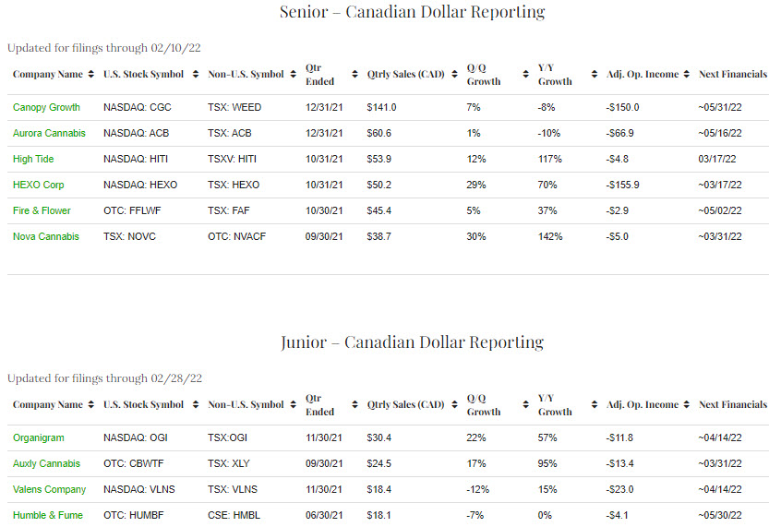Screen dimensions: 769x527
Task: Click the Valens Company link
Action: [x=49, y=489]
